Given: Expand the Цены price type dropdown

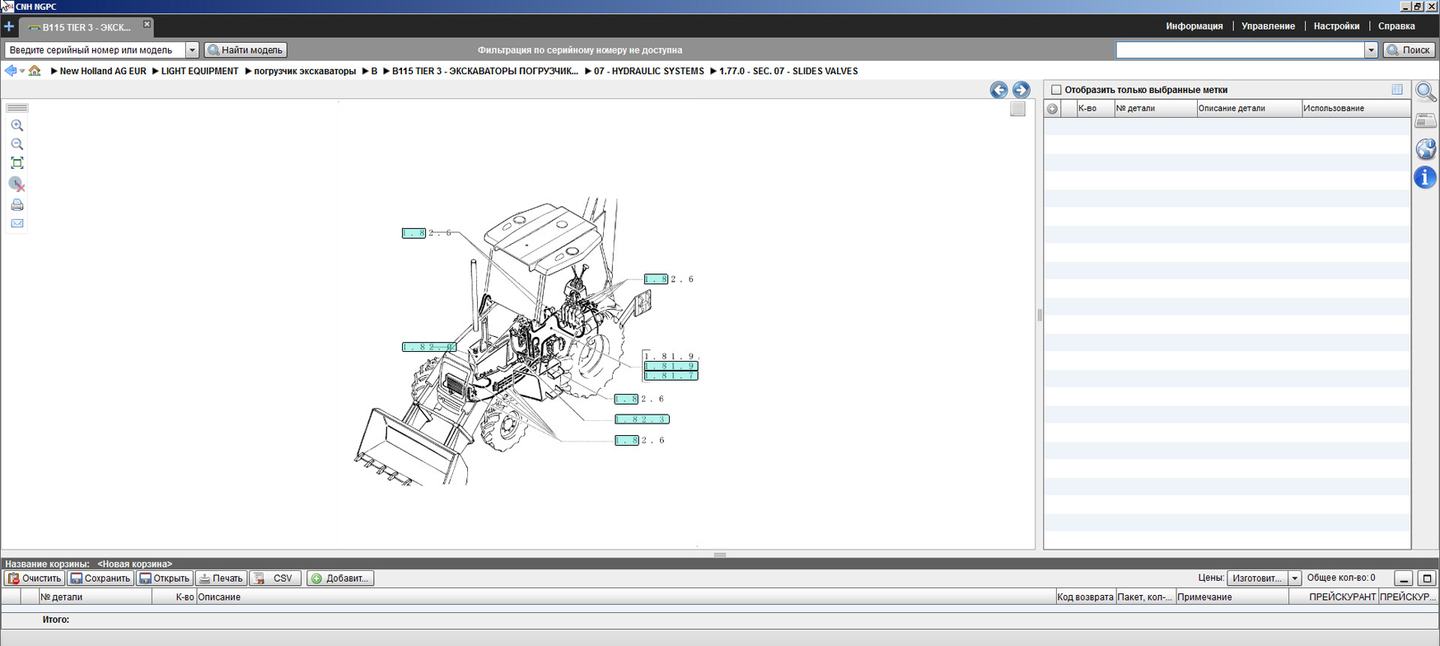Looking at the screenshot, I should [x=1294, y=578].
